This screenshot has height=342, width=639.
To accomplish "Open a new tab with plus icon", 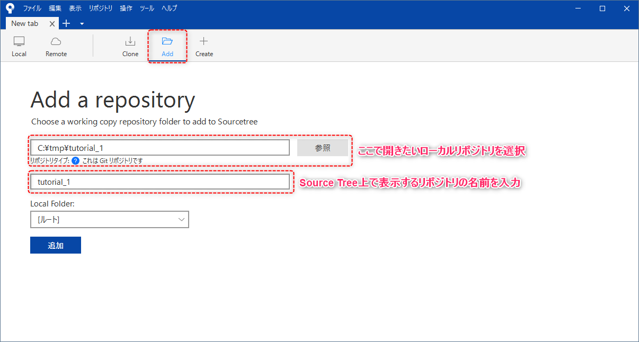I will coord(66,23).
